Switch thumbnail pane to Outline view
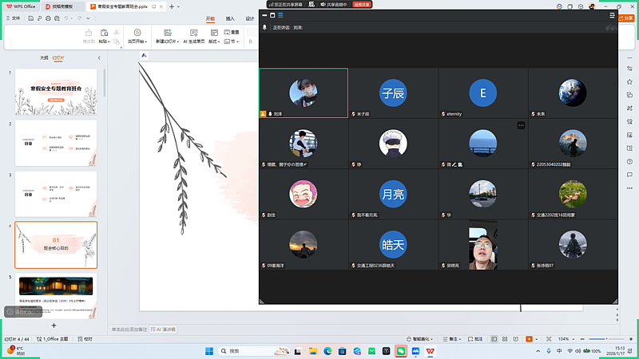The height and width of the screenshot is (359, 639). (x=44, y=57)
